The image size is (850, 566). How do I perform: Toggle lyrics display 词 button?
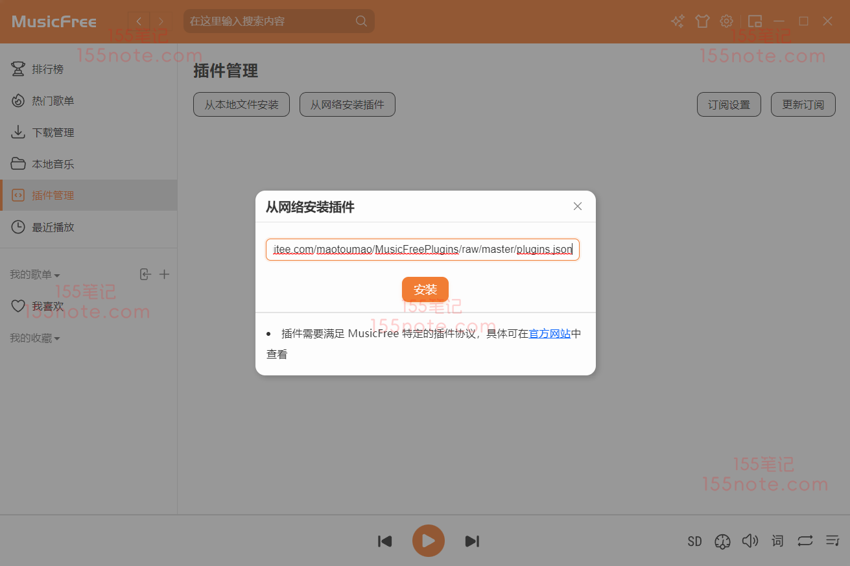[777, 541]
